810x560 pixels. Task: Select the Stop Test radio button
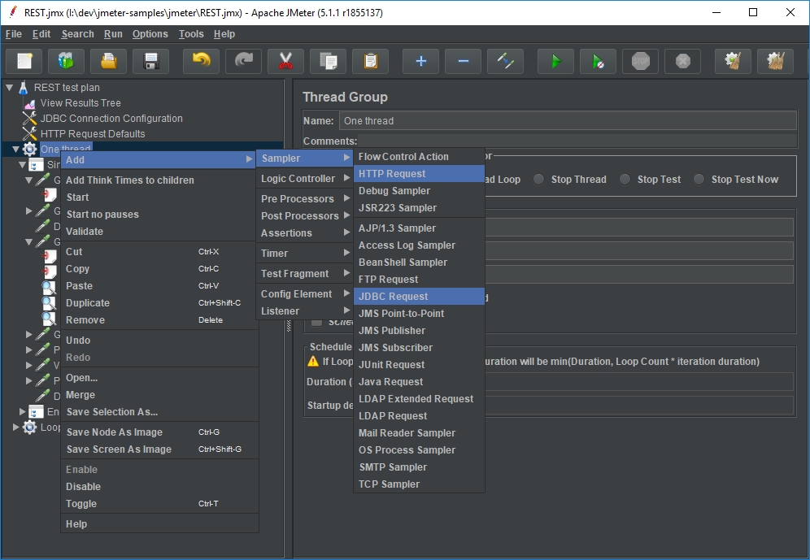pyautogui.click(x=625, y=180)
